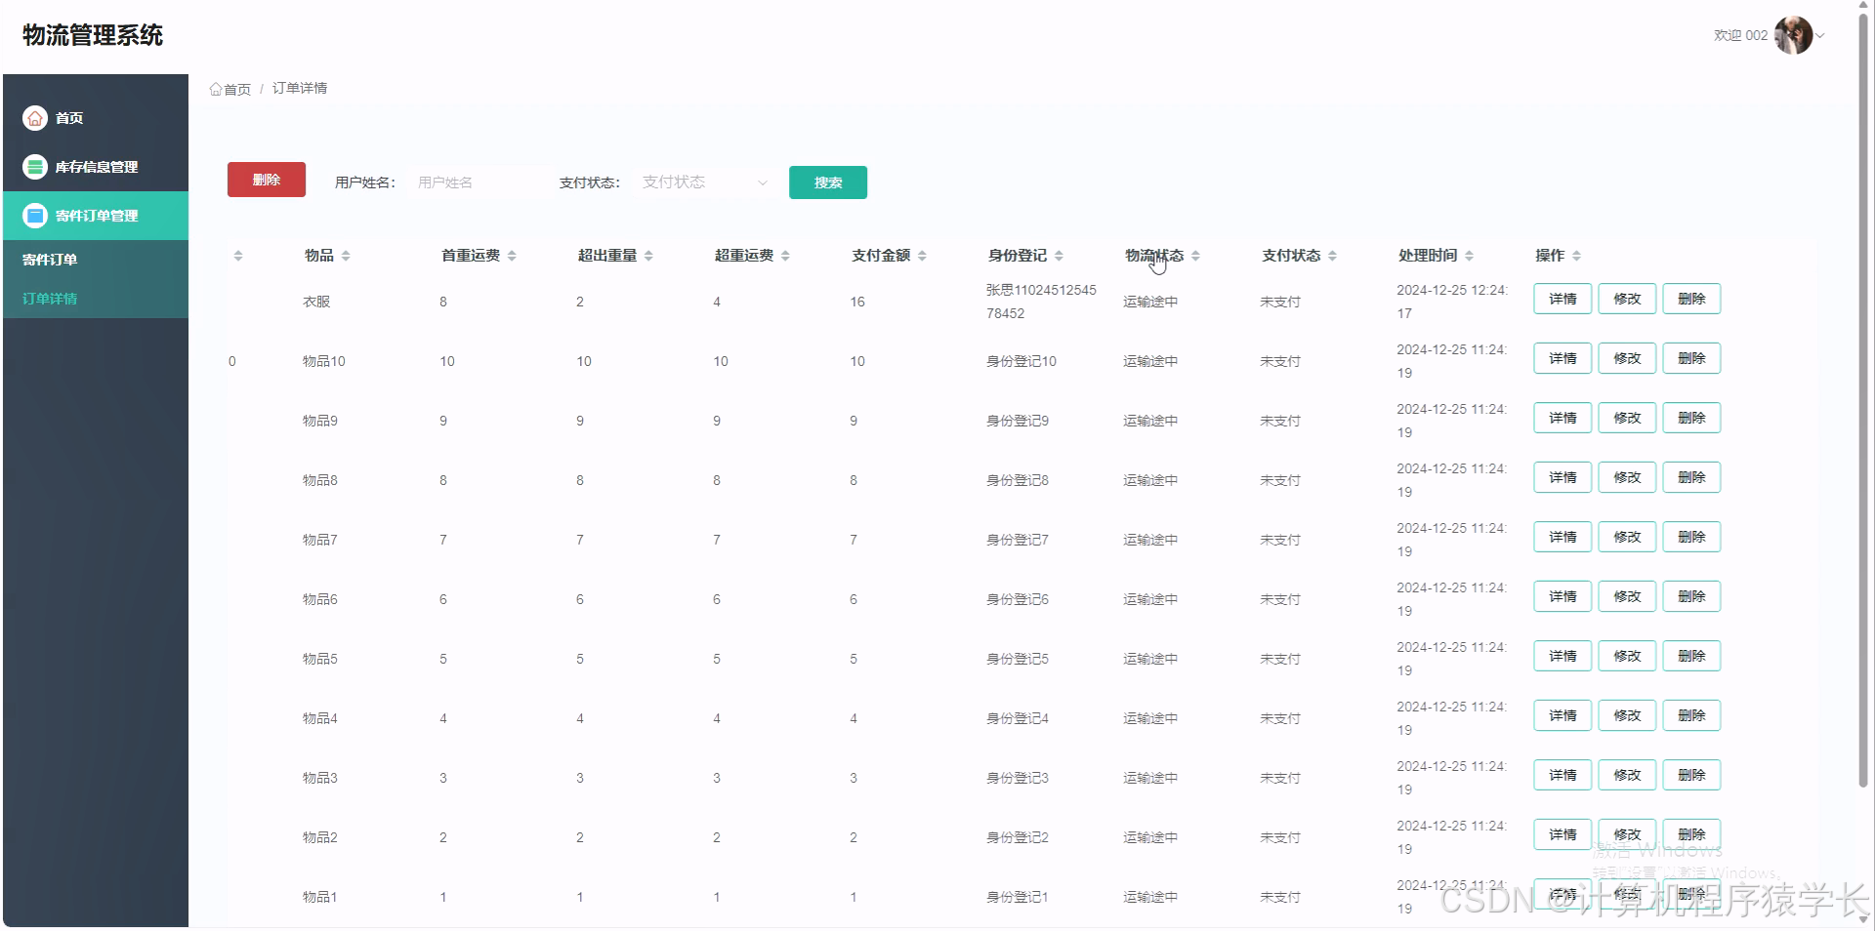Click 删除 for 物品6 row
The height and width of the screenshot is (931, 1875).
(x=1691, y=596)
